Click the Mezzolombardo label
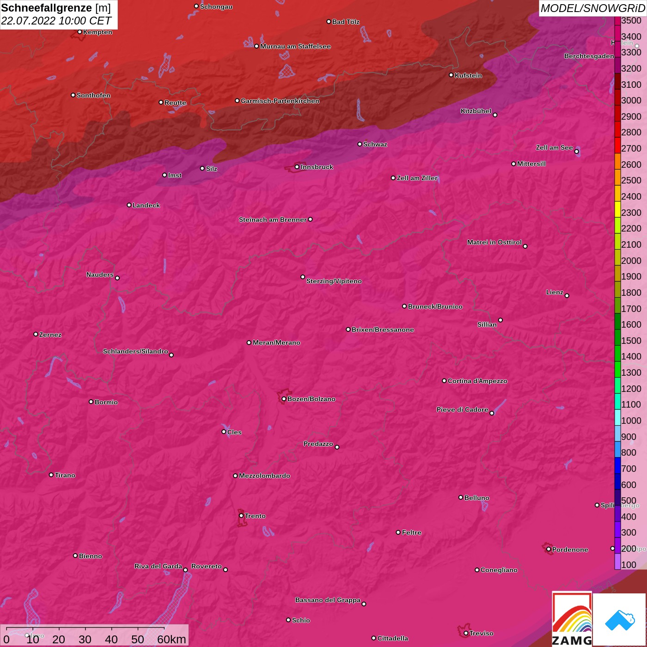Image resolution: width=647 pixels, height=647 pixels. click(264, 476)
